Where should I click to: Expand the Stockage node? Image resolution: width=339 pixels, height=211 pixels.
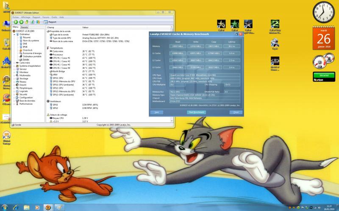point(14,78)
